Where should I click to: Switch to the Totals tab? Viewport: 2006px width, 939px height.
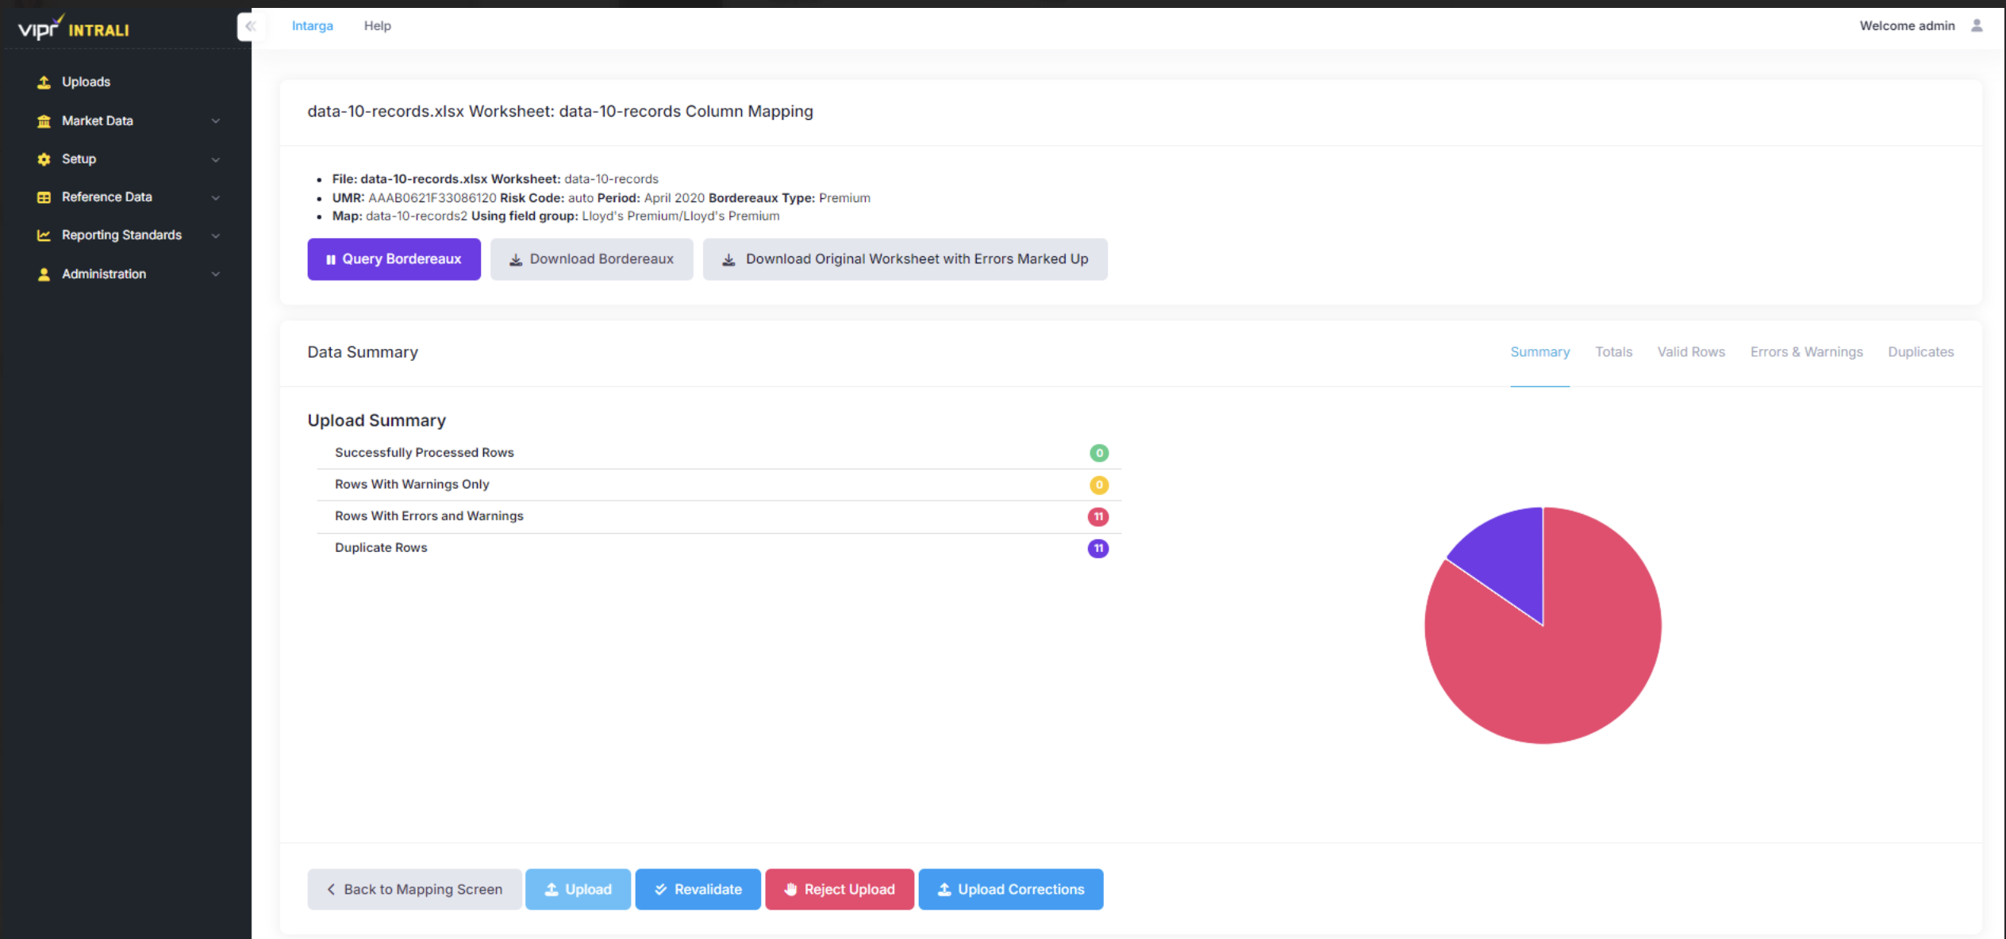tap(1613, 352)
